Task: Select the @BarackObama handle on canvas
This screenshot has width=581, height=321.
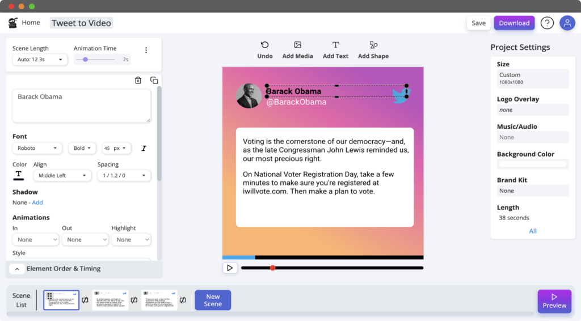Action: [x=296, y=102]
